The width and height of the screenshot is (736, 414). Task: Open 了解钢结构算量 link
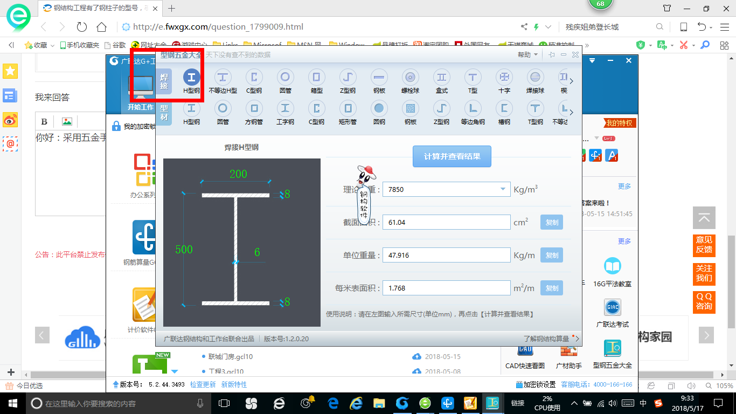point(546,339)
